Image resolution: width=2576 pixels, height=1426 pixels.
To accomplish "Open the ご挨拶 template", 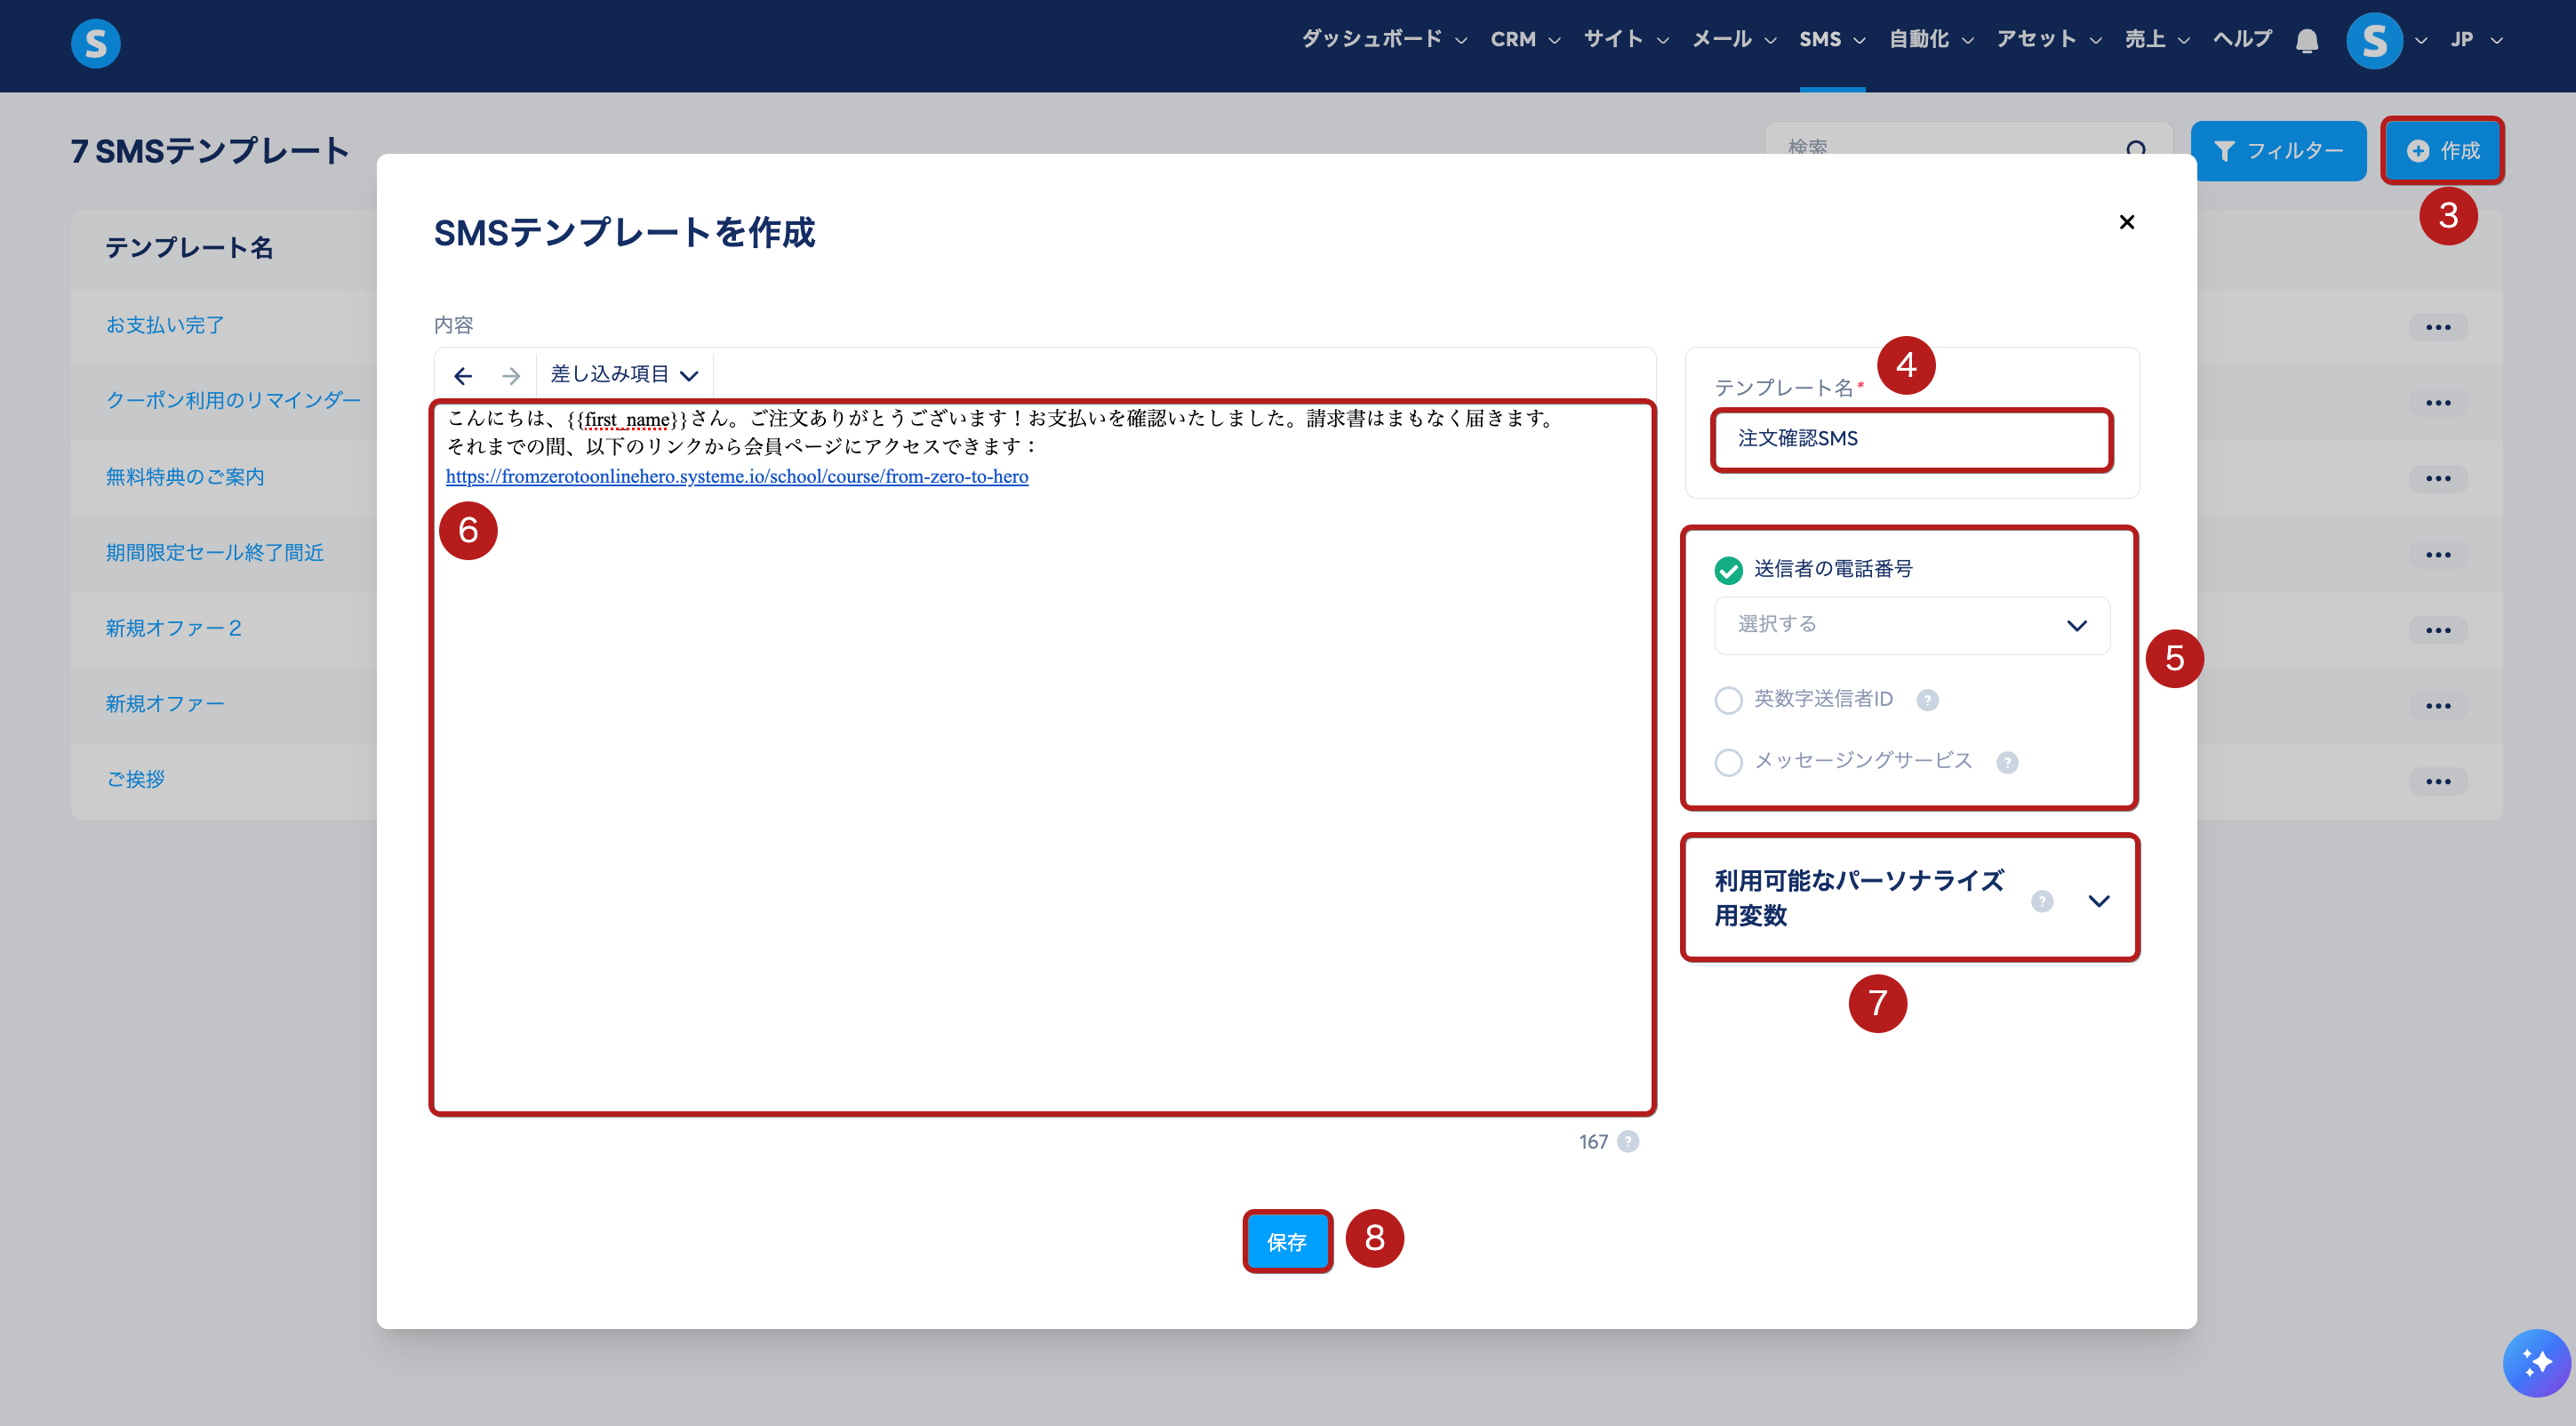I will (135, 779).
